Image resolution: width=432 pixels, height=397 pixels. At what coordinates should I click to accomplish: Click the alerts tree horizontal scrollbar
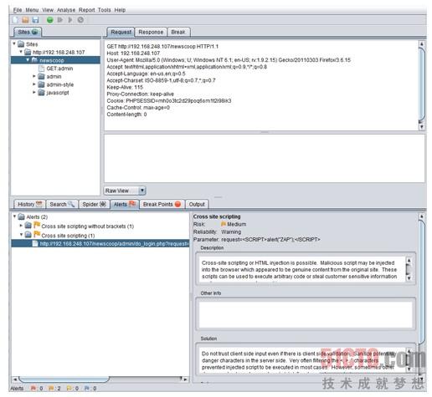click(x=64, y=379)
